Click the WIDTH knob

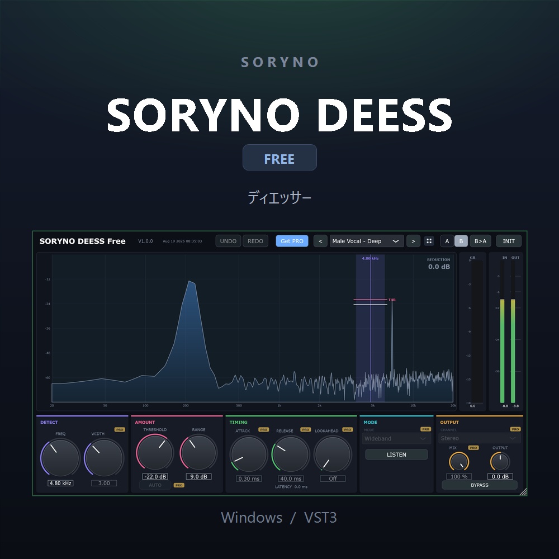104,458
